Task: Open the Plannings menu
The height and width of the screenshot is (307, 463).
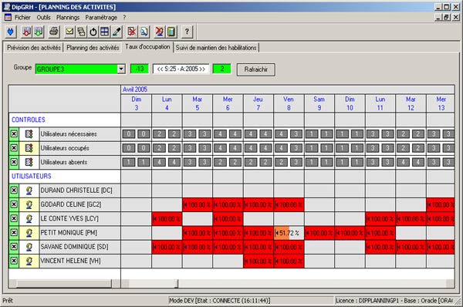Action: tap(68, 18)
